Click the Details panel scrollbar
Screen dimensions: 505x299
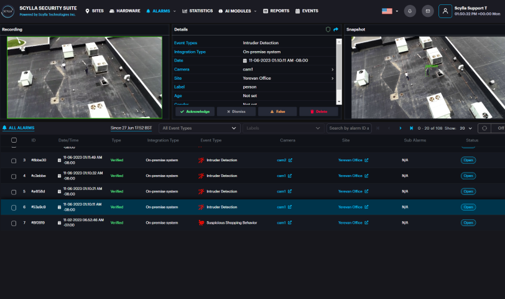pos(339,67)
